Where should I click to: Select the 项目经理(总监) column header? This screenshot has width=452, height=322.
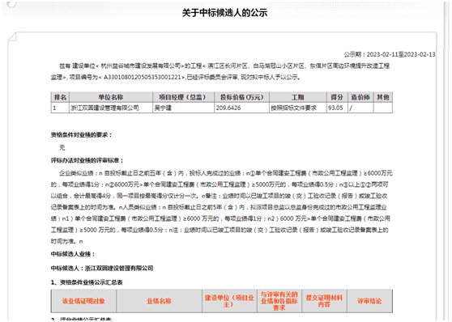(183, 97)
